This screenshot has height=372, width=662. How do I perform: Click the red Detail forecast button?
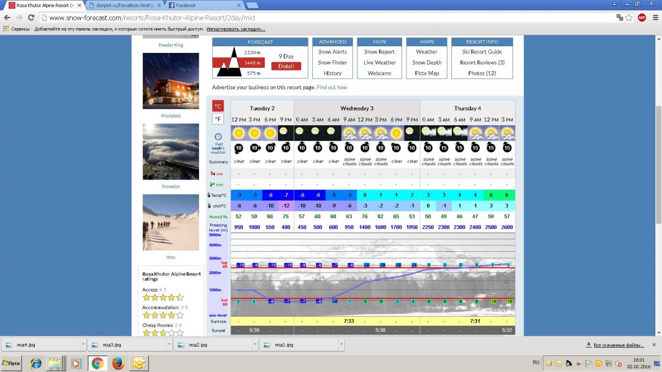tap(286, 66)
